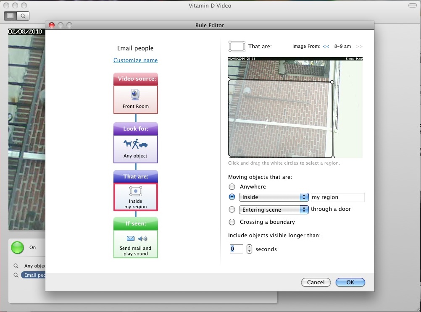421x312 pixels.
Task: Click the my region text field
Action: tap(337, 197)
